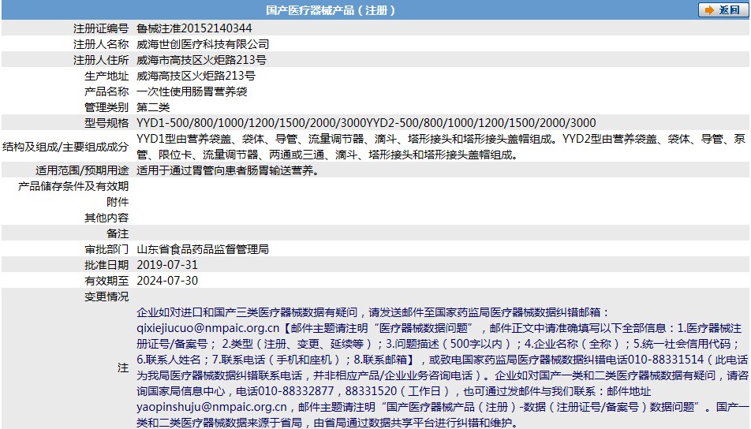Select intended use text 适用于通过胃管向患者肠胃输送营养
The height and width of the screenshot is (429, 751).
coord(227,170)
